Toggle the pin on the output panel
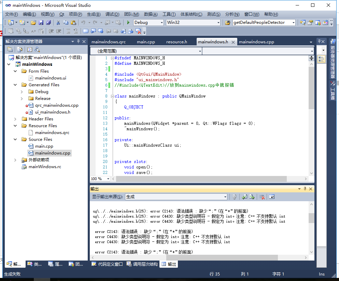339x281 pixels. 305,189
